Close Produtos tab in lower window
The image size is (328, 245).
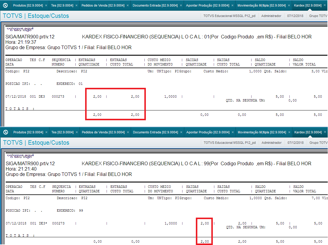tap(46, 132)
